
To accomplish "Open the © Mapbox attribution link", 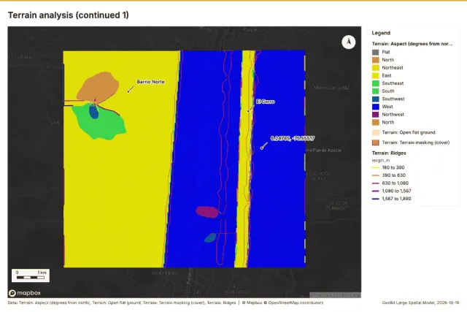I will tap(252, 303).
